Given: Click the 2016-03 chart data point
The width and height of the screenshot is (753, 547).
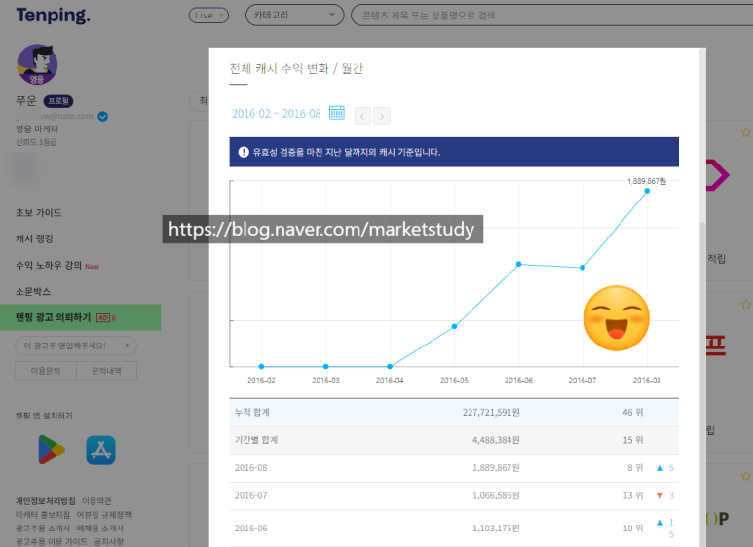Looking at the screenshot, I should tap(325, 366).
